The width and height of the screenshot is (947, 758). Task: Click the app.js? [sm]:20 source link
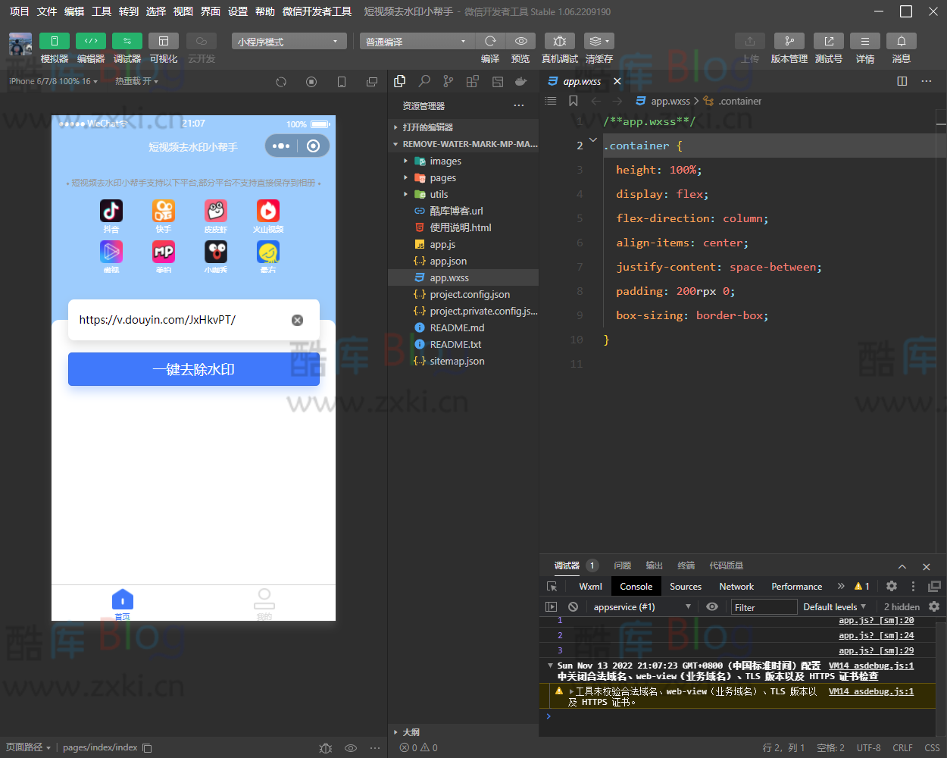coord(876,621)
